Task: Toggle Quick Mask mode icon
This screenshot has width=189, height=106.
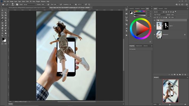Action: [2, 44]
